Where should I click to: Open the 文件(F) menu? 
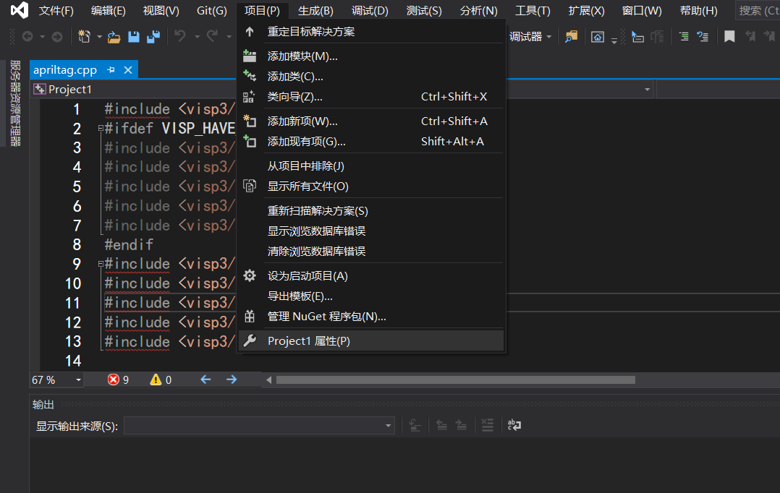coord(56,10)
